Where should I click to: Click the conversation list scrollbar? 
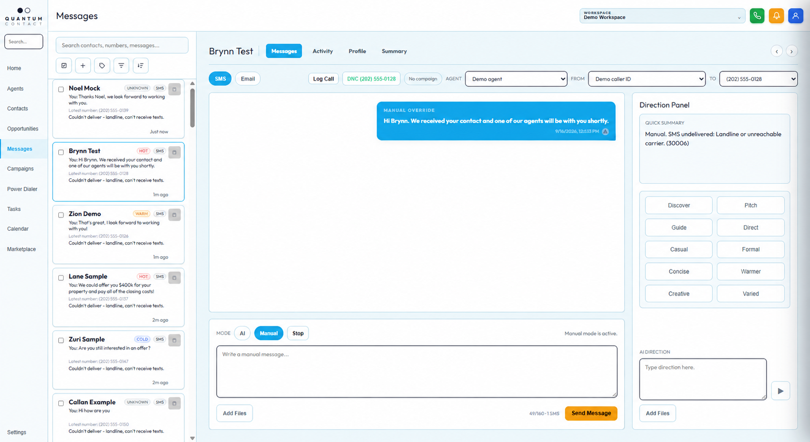point(192,107)
